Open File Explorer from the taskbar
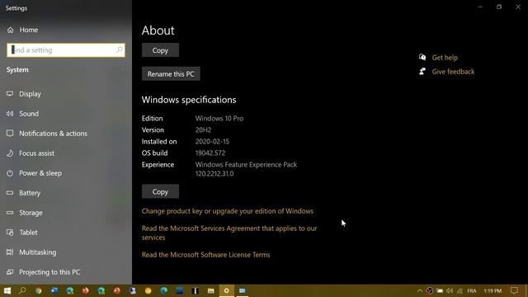 point(211,290)
